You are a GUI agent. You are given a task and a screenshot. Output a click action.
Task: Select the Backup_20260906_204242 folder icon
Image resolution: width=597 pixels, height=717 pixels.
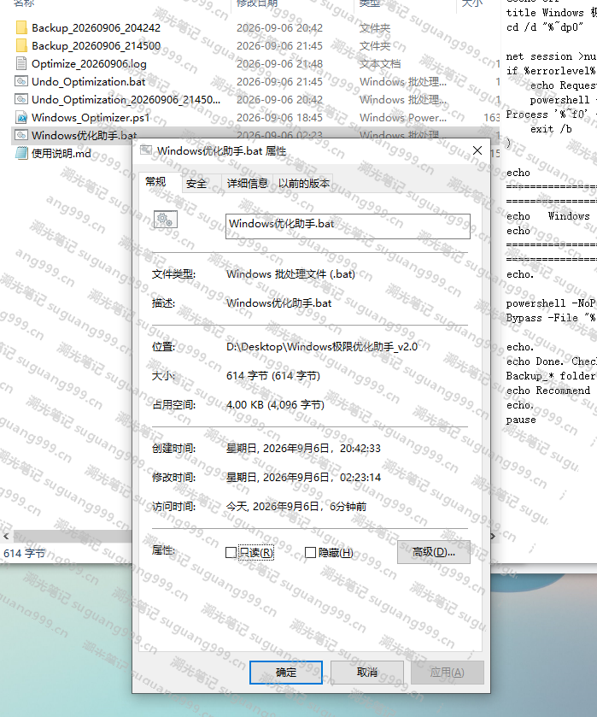21,28
